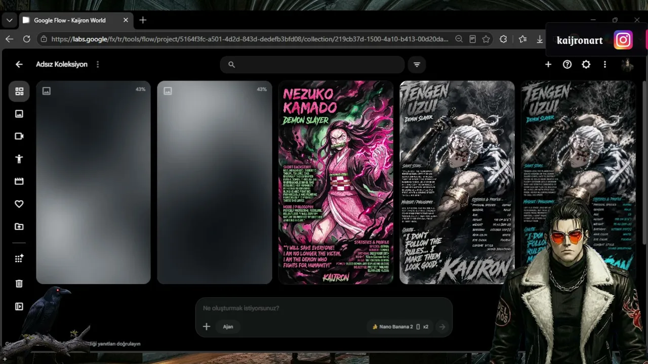This screenshot has height=364, width=648.
Task: Click the prompt box "Ne oluşturmak istiyorsunuz?"
Action: 241,308
